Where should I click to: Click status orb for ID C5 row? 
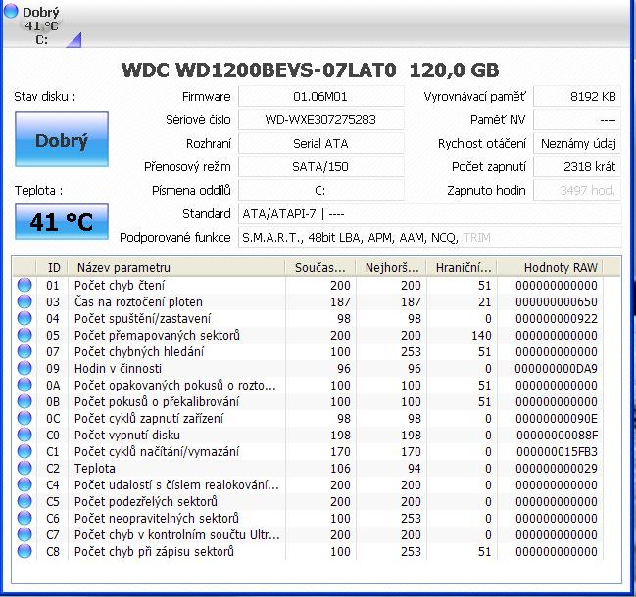pos(24,501)
